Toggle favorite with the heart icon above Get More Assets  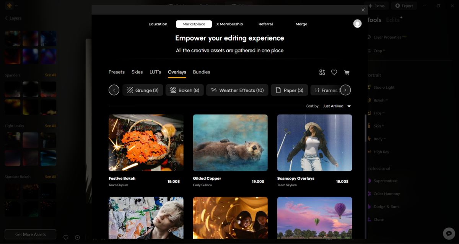point(66,237)
